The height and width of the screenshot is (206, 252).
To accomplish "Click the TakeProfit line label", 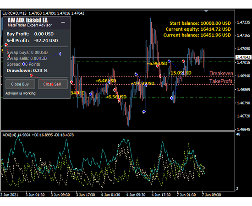I will (221, 81).
